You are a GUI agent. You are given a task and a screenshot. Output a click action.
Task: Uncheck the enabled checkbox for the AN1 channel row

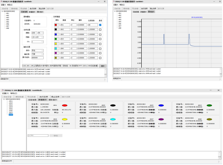pyautogui.click(x=100, y=25)
